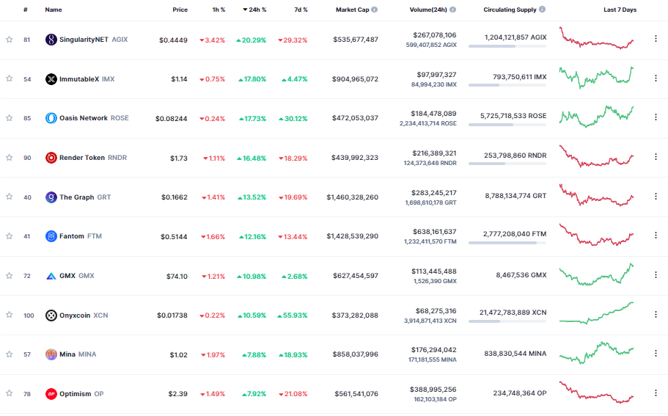The image size is (668, 416).
Task: Sort table by 24h % column
Action: click(257, 10)
